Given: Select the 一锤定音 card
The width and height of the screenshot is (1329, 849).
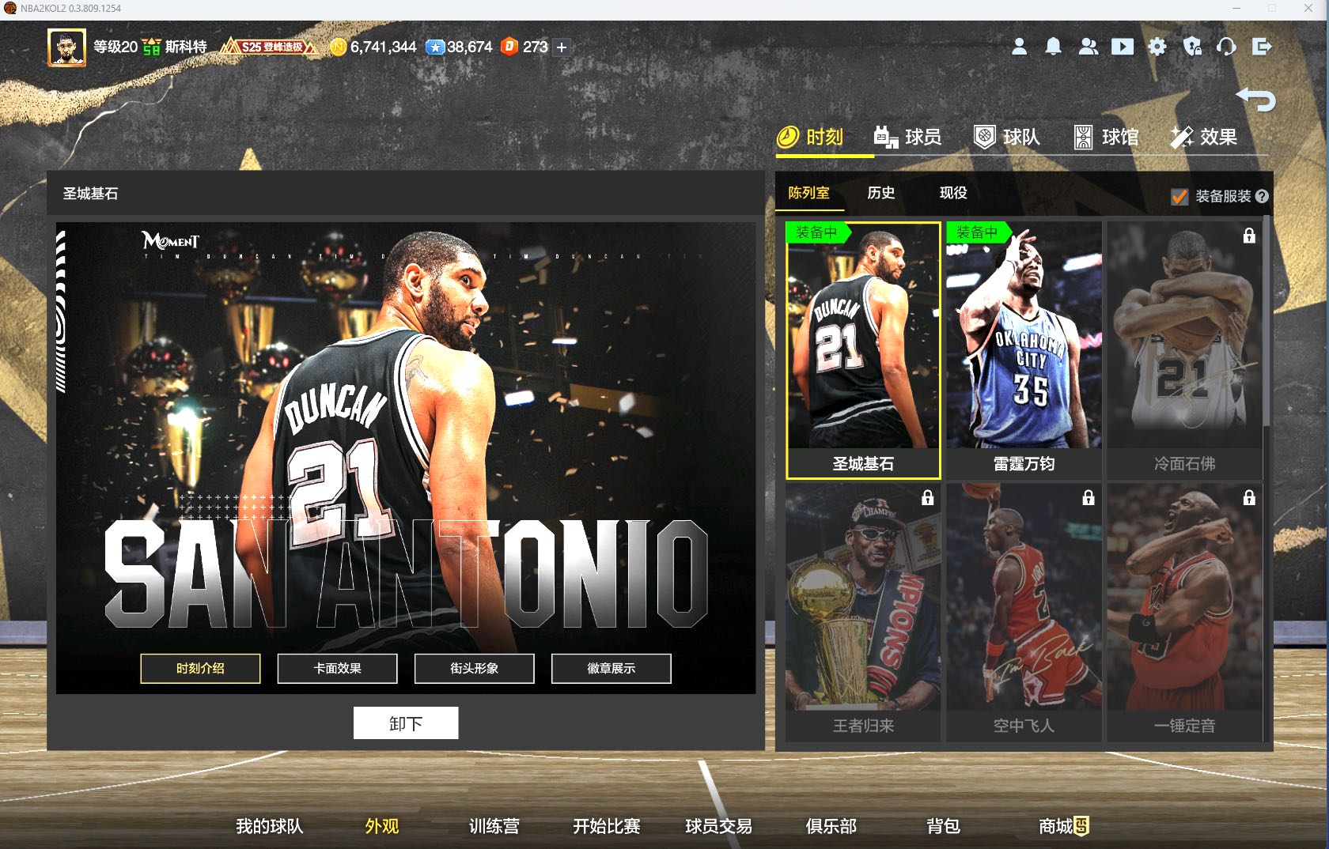Looking at the screenshot, I should (1184, 613).
